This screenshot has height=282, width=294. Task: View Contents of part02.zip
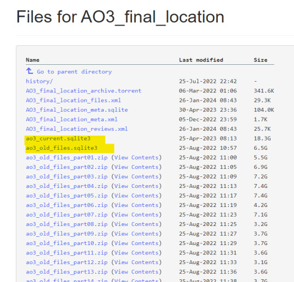(x=137, y=167)
